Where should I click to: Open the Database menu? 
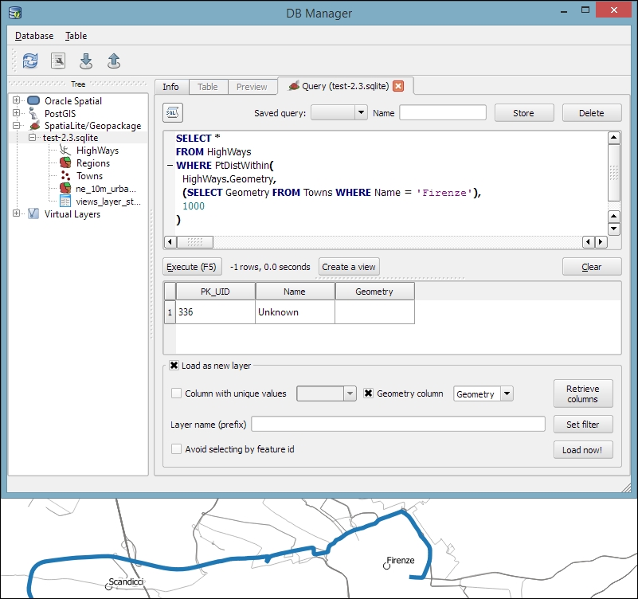point(33,36)
